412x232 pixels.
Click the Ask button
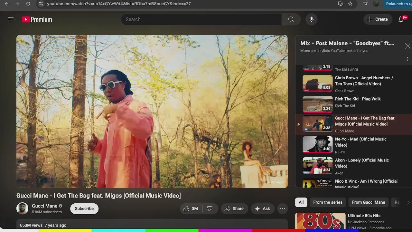tap(262, 208)
